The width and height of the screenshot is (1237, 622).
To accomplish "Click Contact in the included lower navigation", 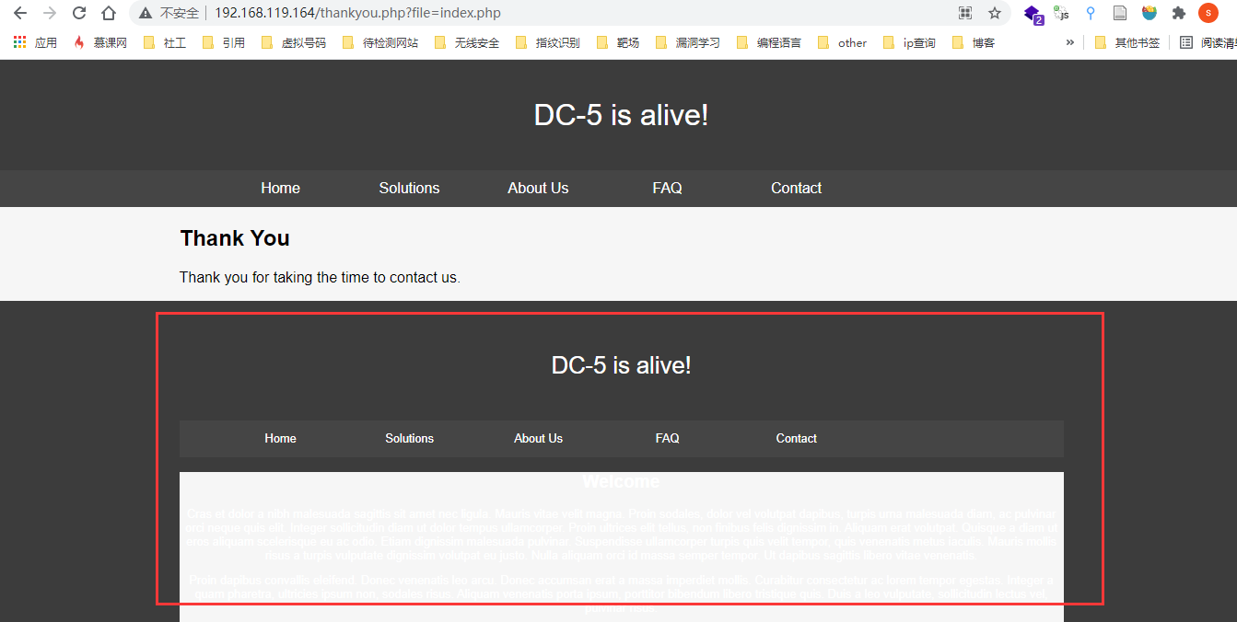I will coord(796,438).
